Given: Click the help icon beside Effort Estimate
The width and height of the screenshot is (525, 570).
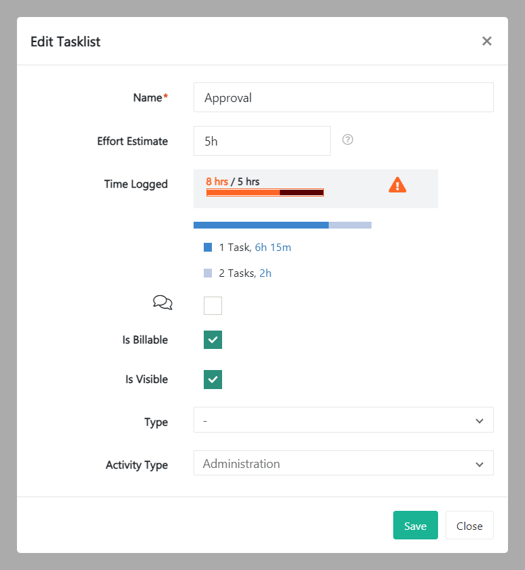Looking at the screenshot, I should pyautogui.click(x=348, y=139).
